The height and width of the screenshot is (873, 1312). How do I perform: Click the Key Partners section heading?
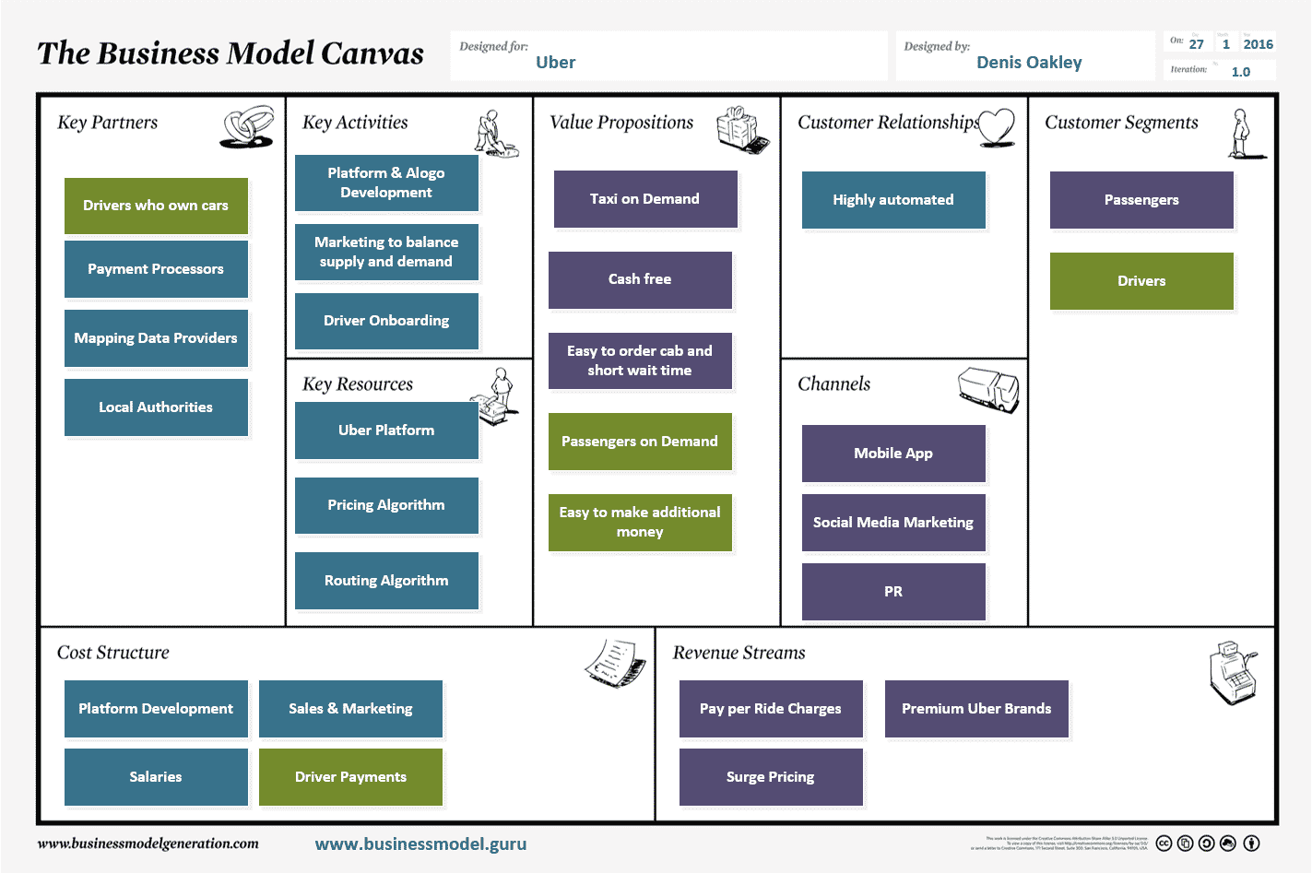[107, 123]
